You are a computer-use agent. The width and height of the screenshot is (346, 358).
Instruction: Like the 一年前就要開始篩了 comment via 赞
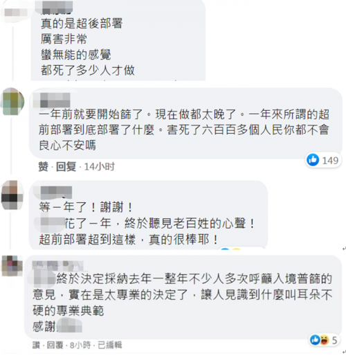(x=44, y=167)
